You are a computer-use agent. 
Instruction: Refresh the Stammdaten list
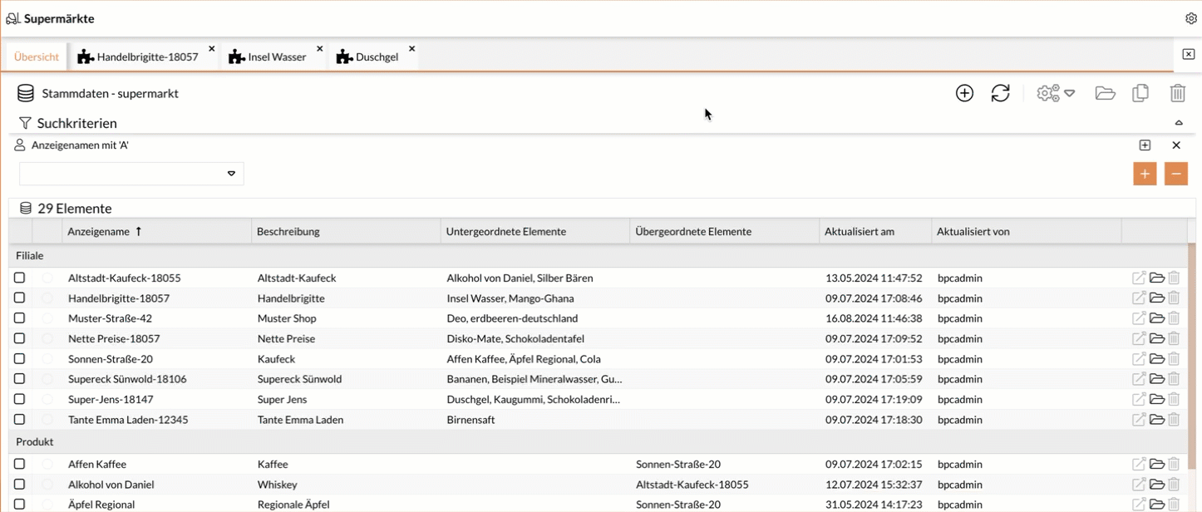[1000, 93]
